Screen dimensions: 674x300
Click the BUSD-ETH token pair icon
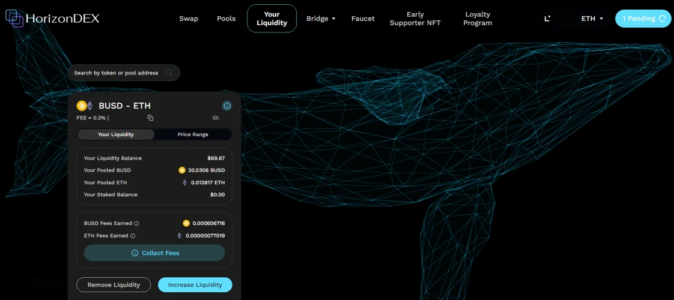[85, 106]
